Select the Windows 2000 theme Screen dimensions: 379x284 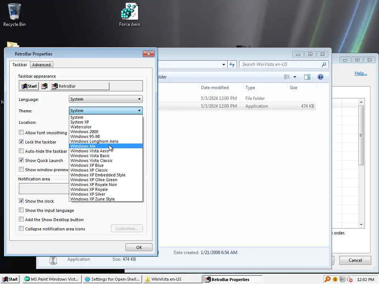pos(106,132)
